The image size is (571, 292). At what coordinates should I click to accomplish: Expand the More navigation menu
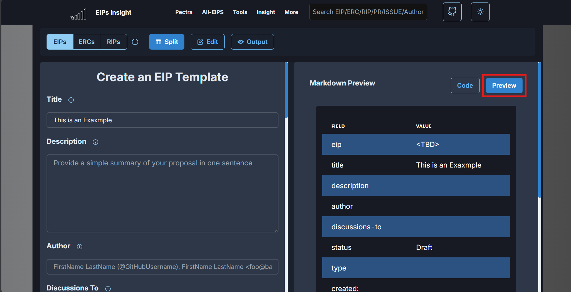click(291, 12)
